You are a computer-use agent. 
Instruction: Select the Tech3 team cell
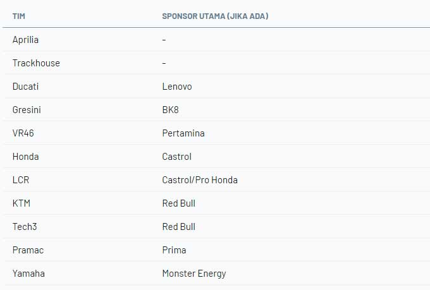25,227
